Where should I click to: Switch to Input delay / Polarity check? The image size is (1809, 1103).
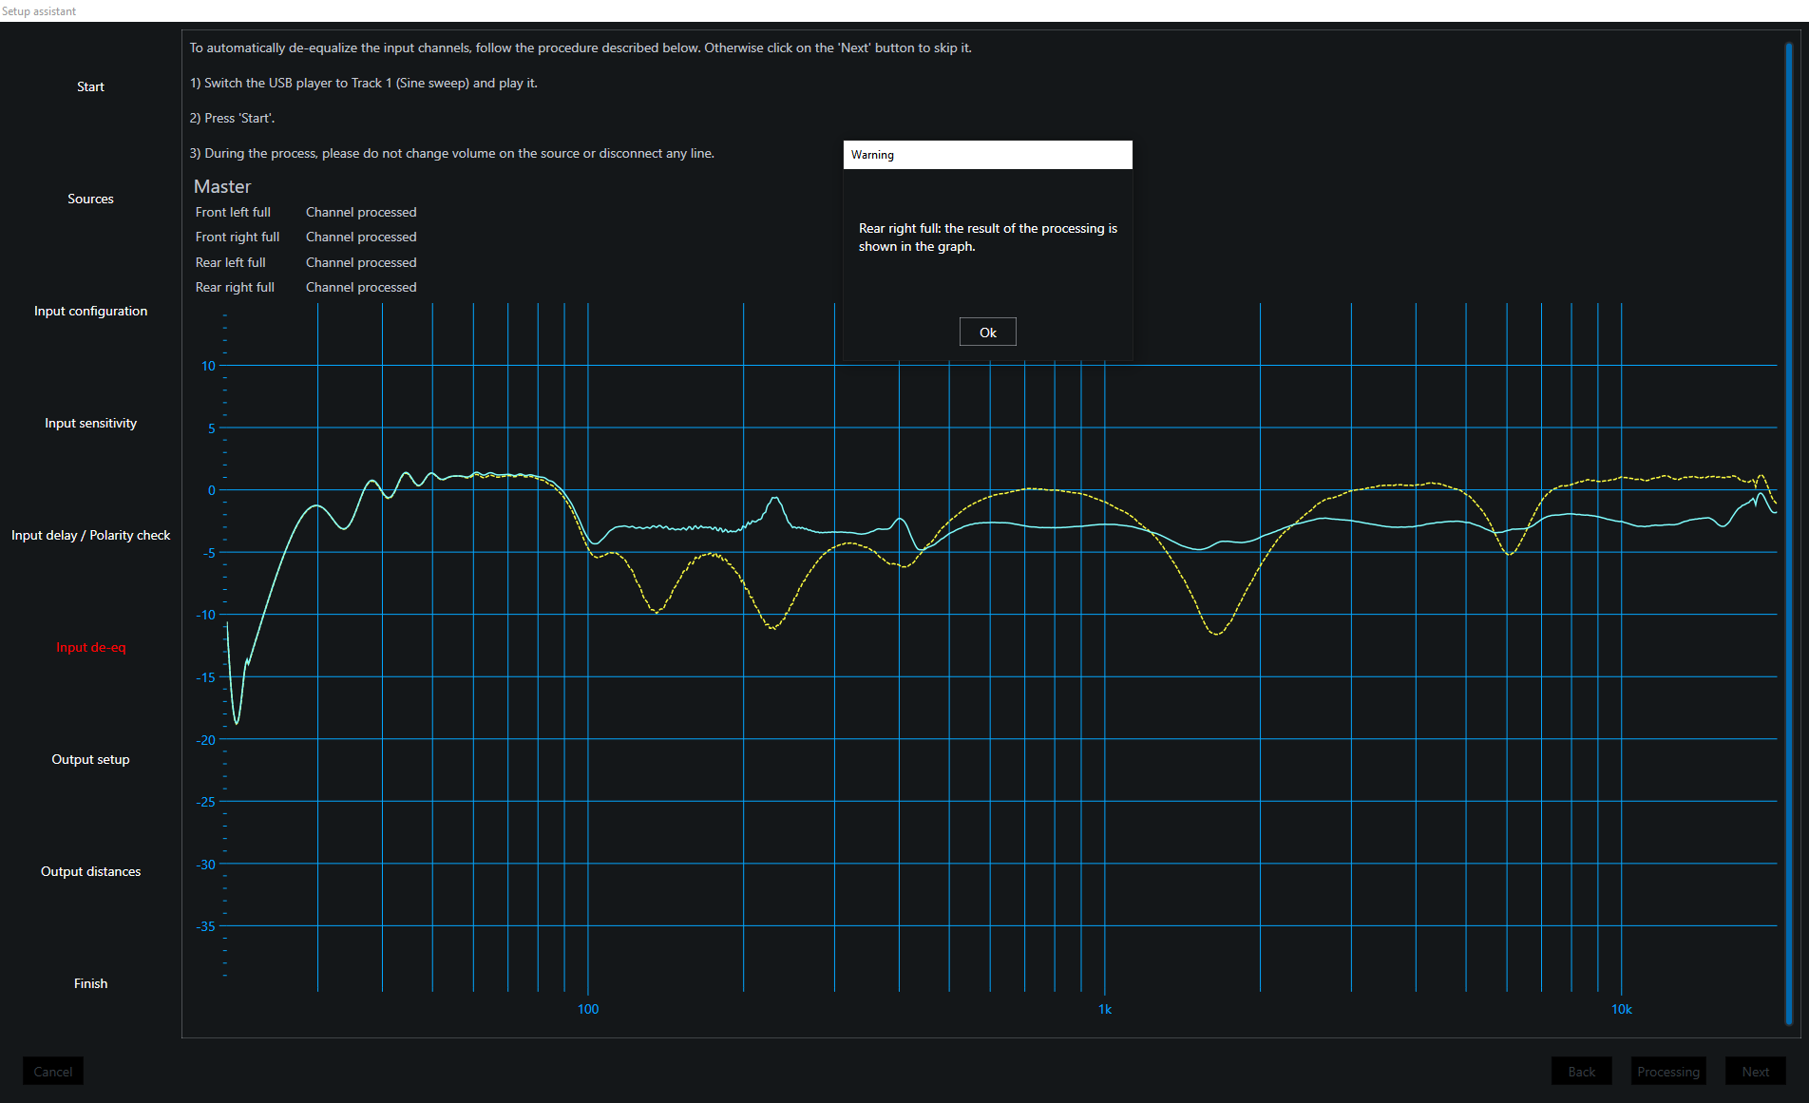click(x=90, y=535)
